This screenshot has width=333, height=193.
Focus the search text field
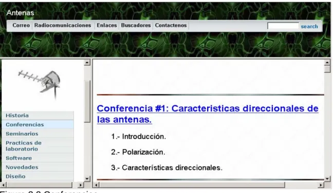click(283, 26)
